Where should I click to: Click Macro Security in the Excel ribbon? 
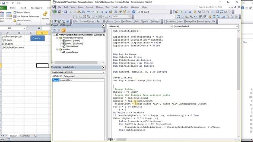point(22,21)
